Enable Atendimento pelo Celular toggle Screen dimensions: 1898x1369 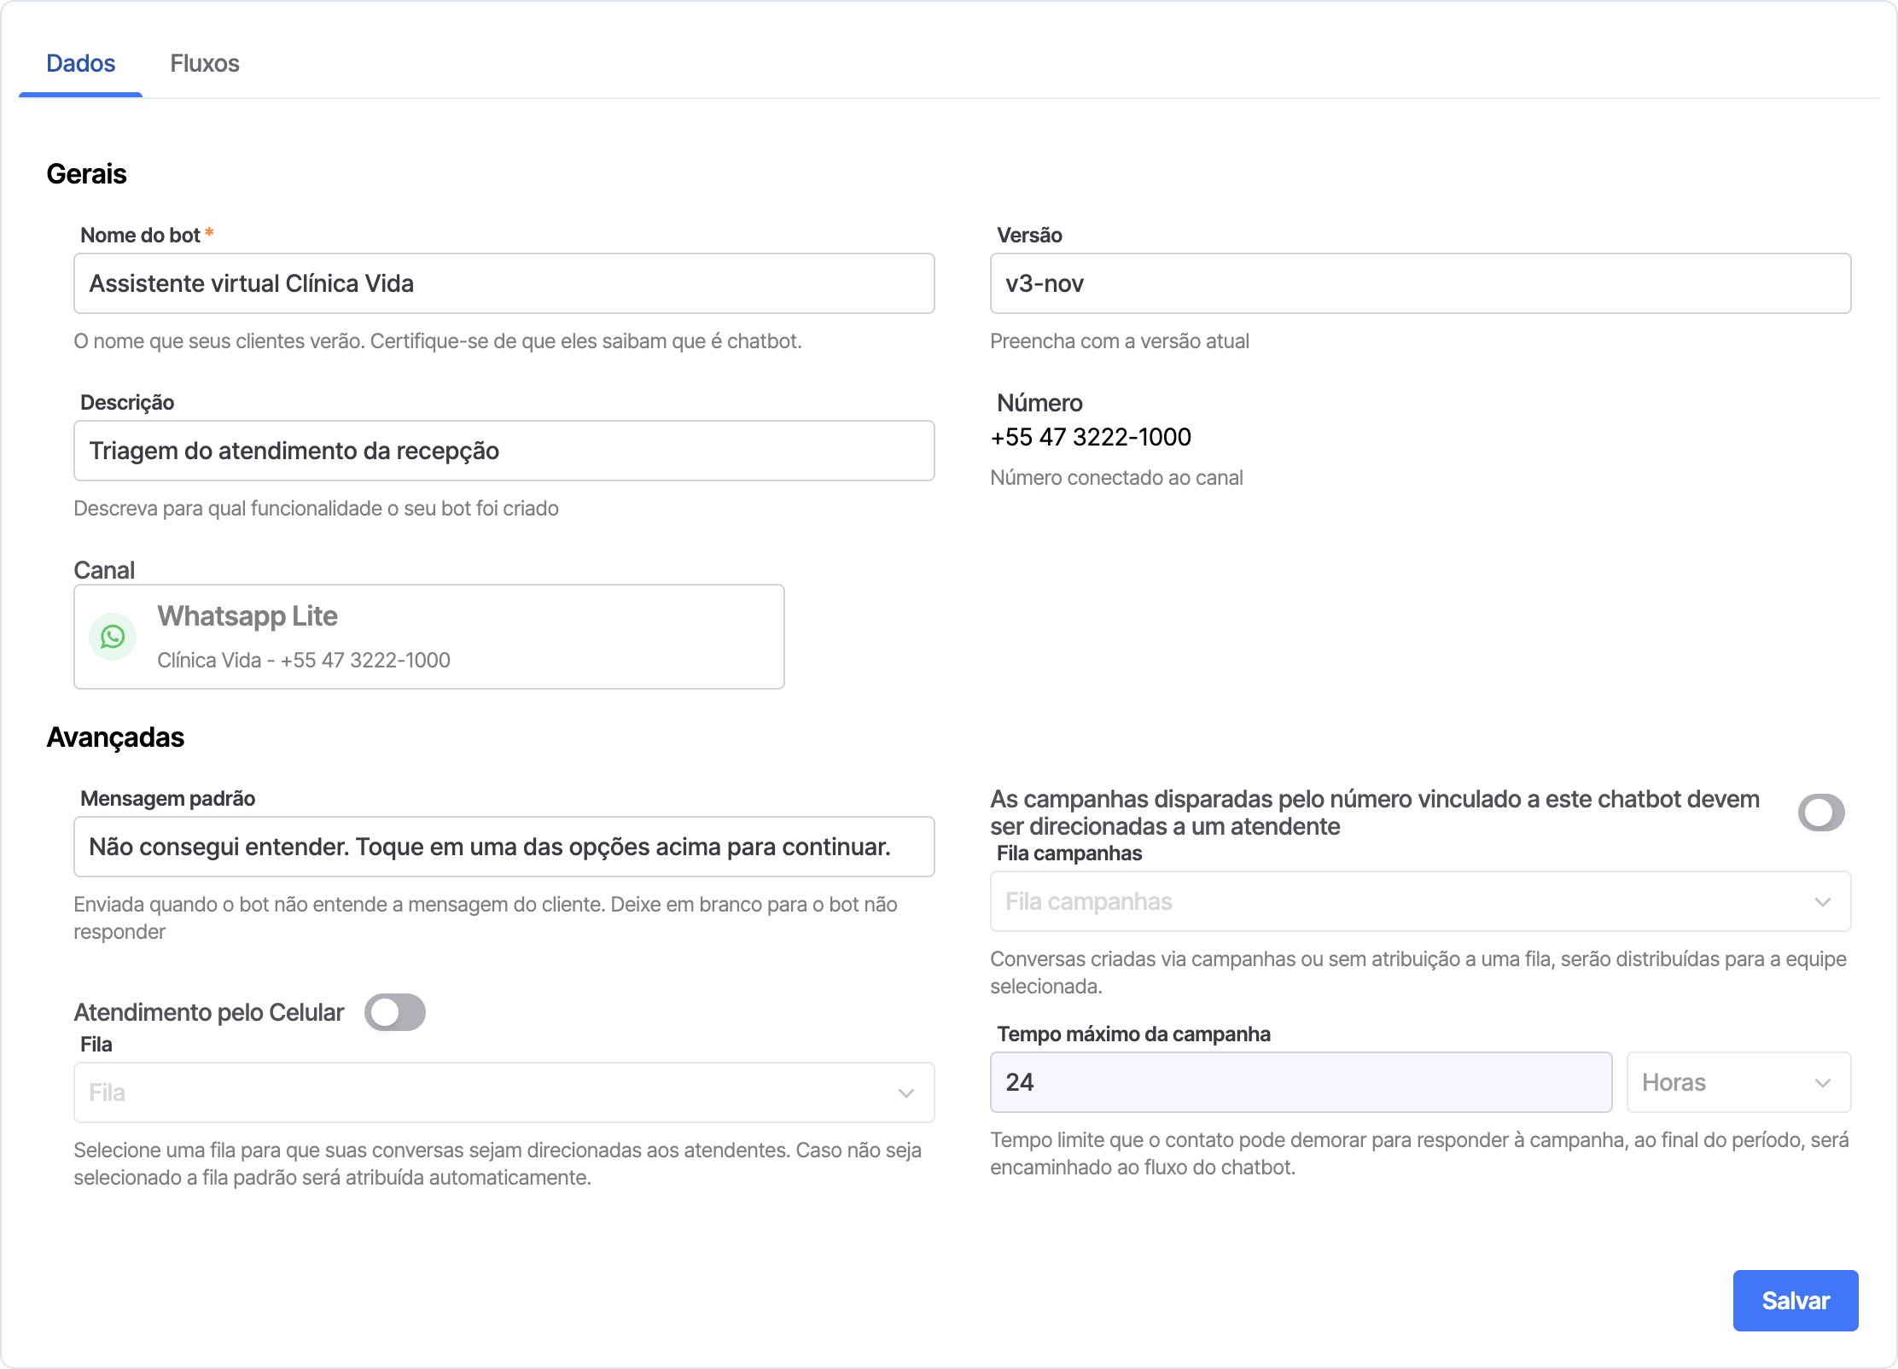pyautogui.click(x=395, y=1012)
